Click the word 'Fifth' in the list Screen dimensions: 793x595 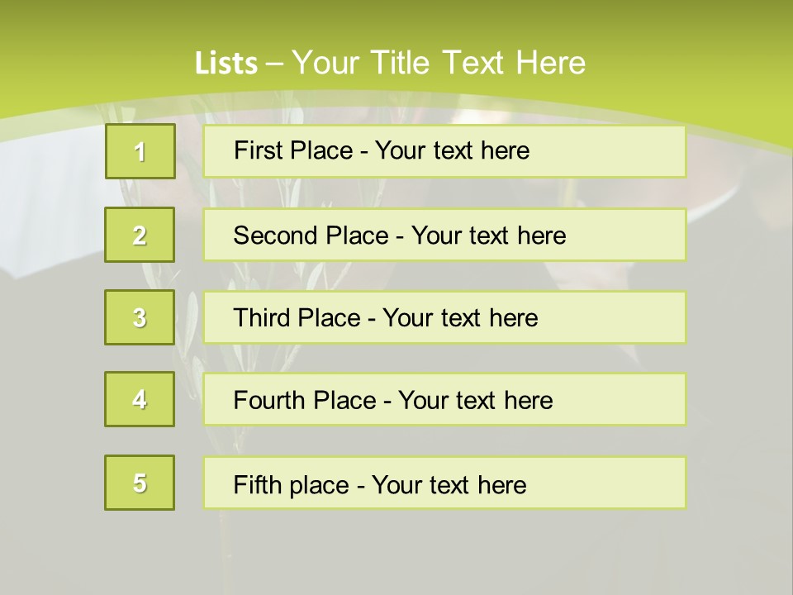click(x=257, y=484)
